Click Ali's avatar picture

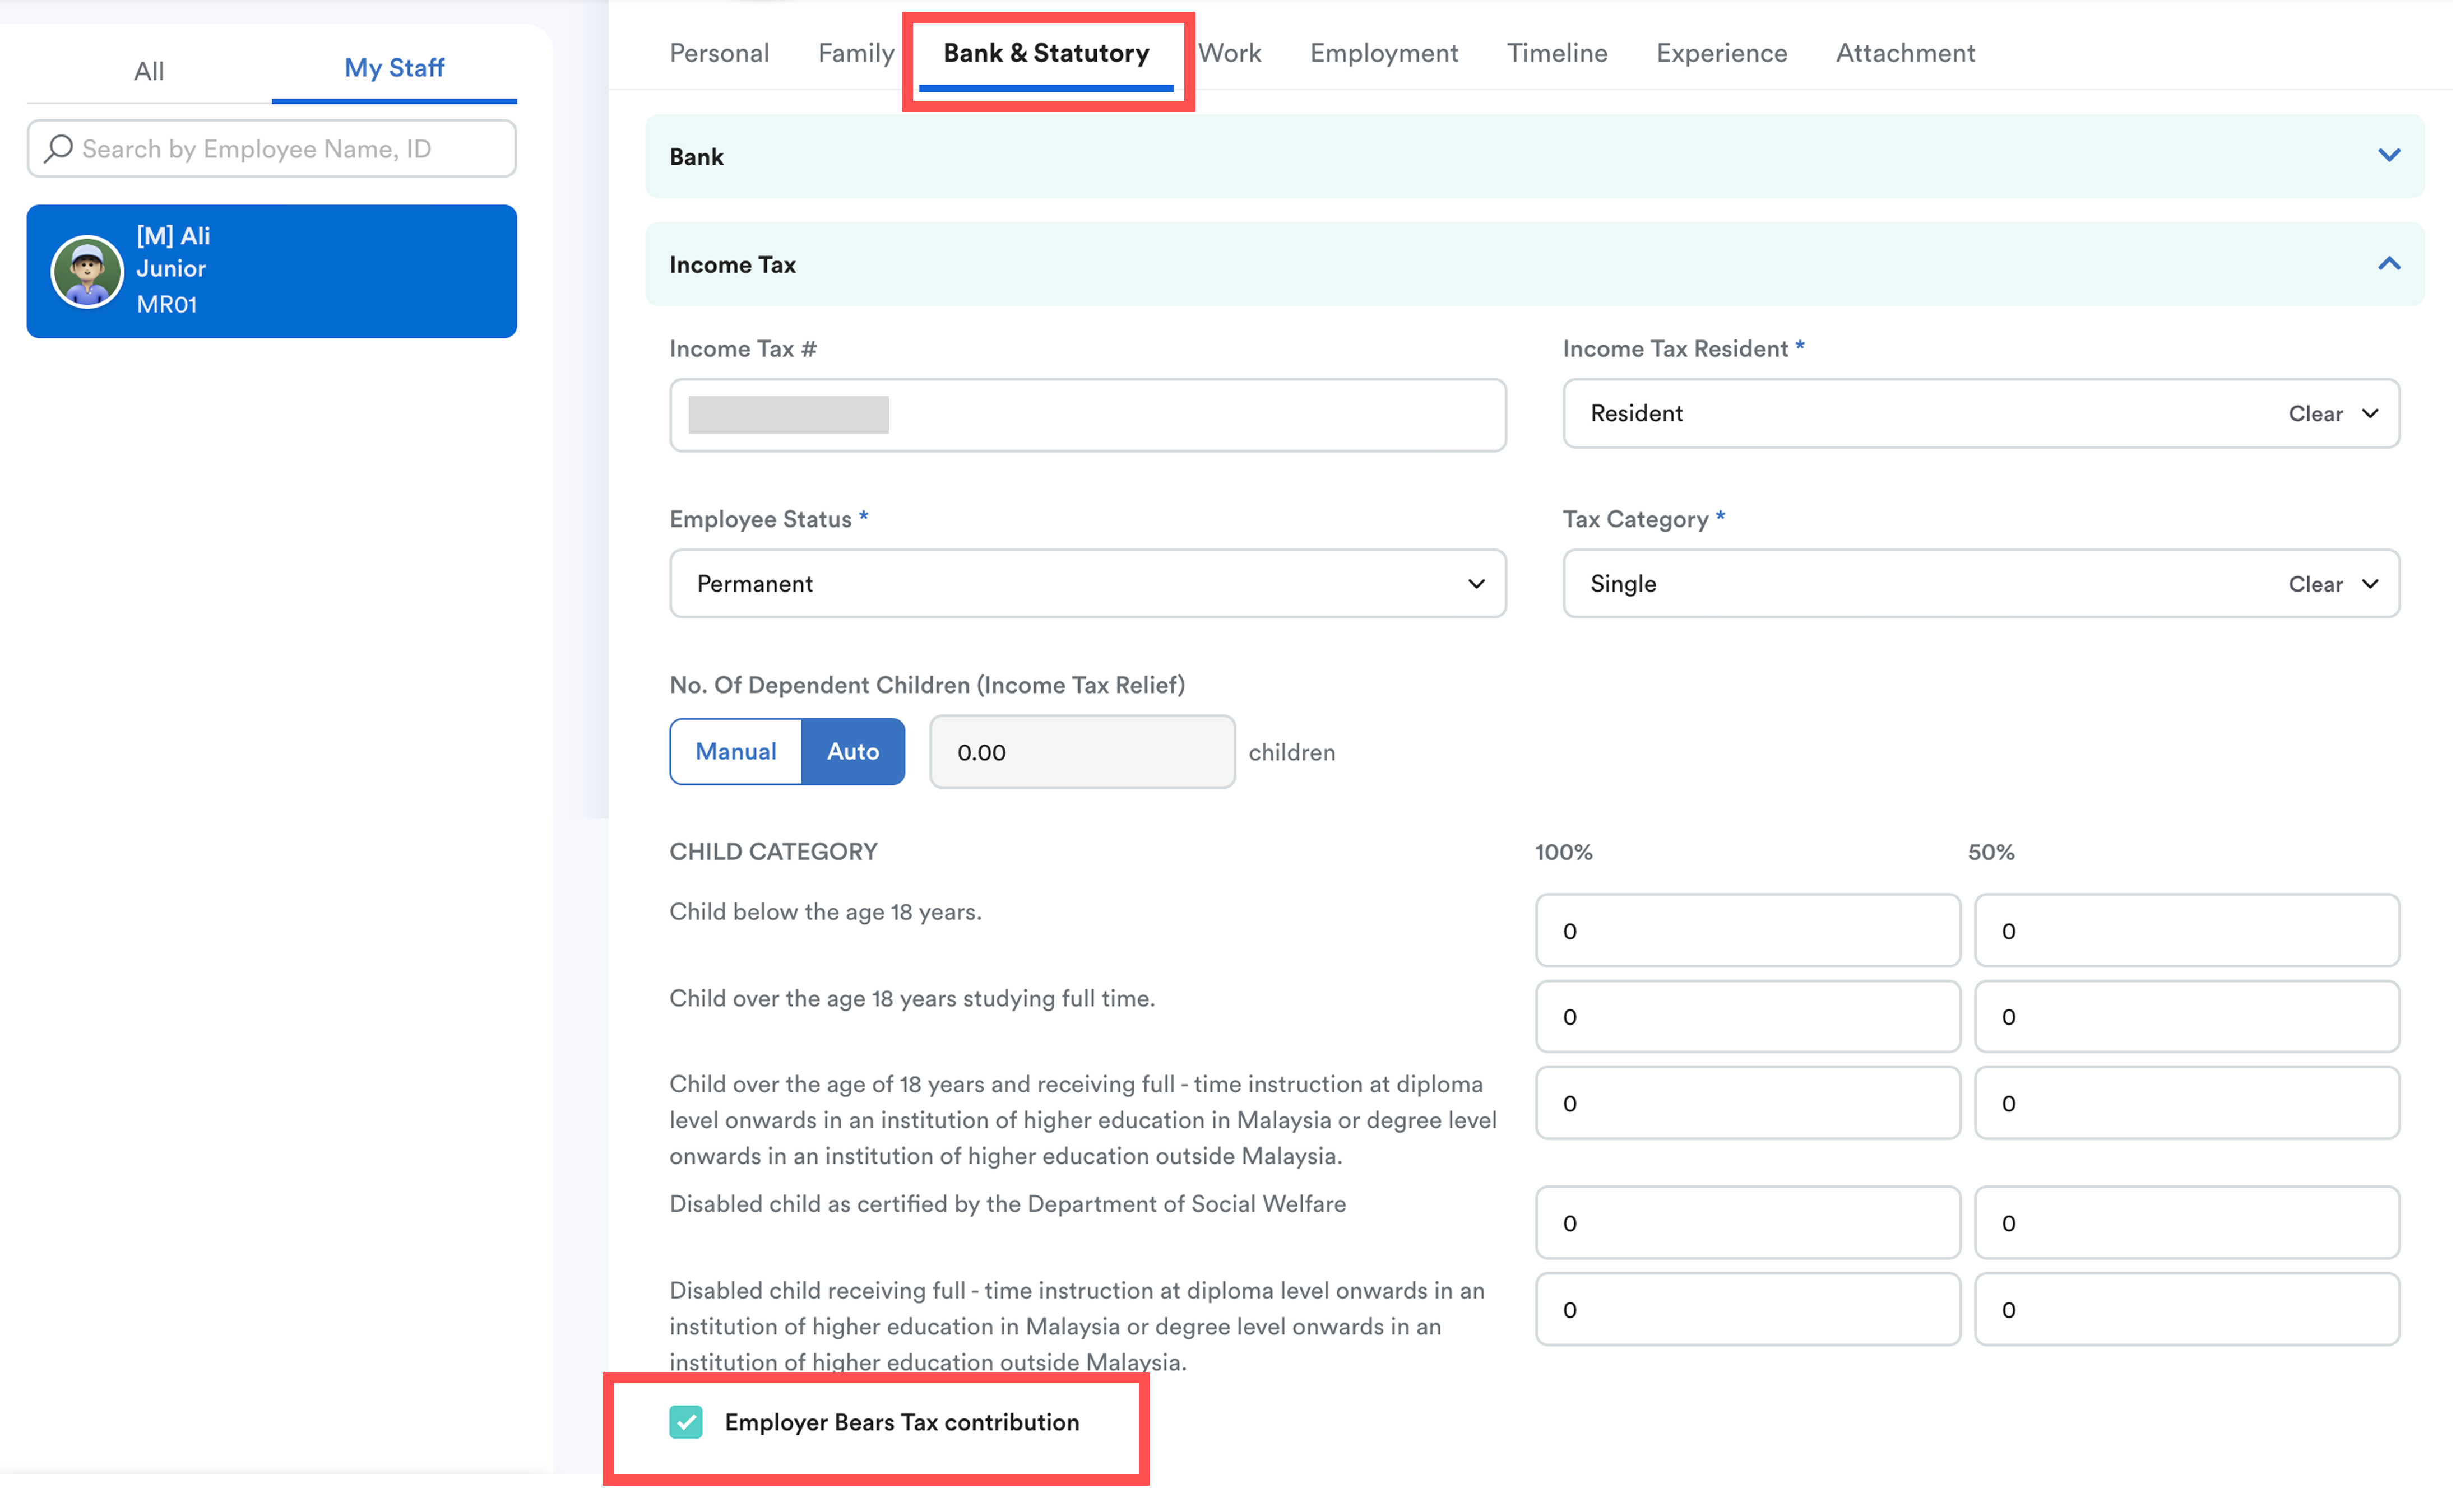point(87,271)
